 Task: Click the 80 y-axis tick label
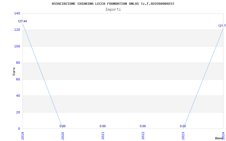pos(18,63)
